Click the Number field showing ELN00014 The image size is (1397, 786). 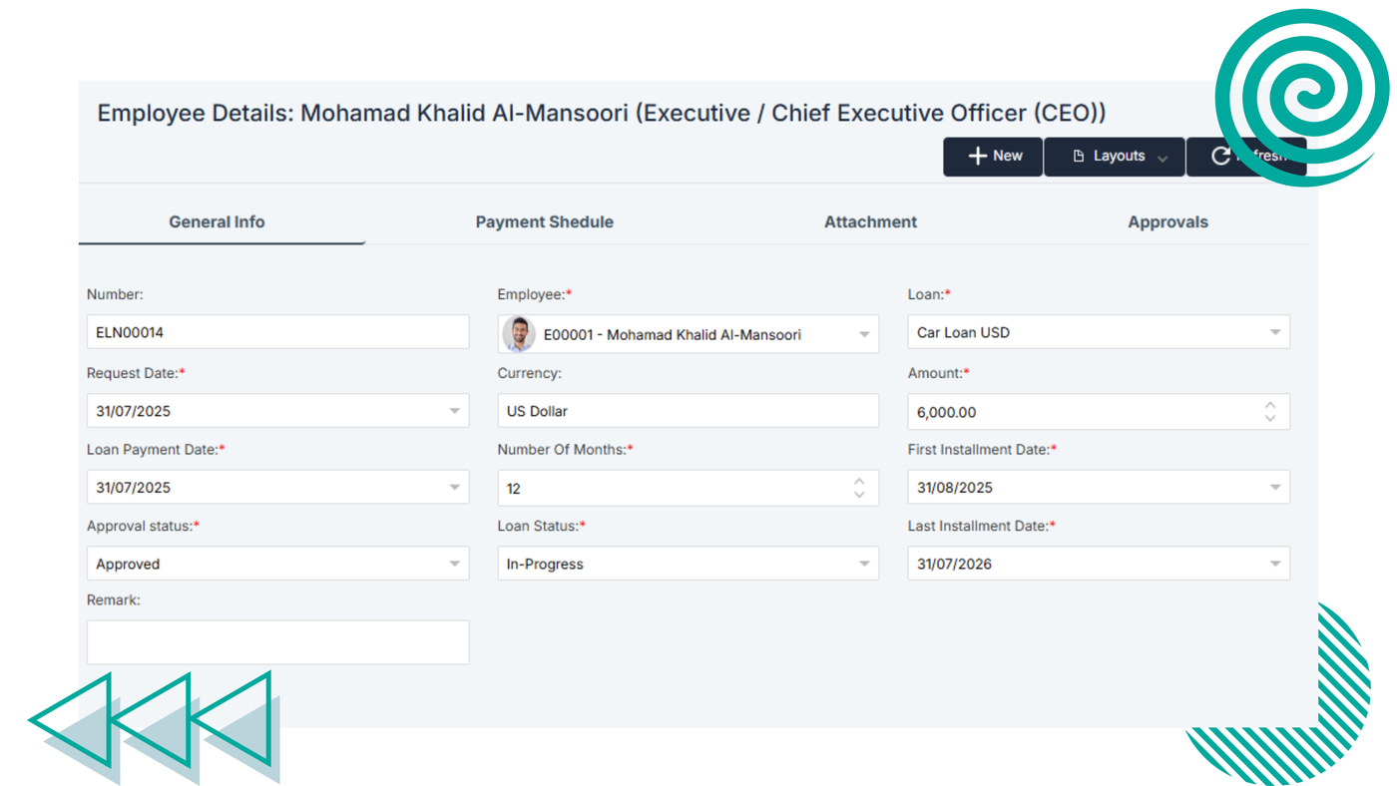point(277,333)
